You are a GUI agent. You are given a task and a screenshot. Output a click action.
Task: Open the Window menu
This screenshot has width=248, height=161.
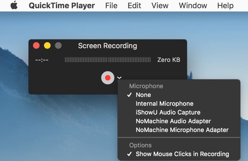pos(193,6)
